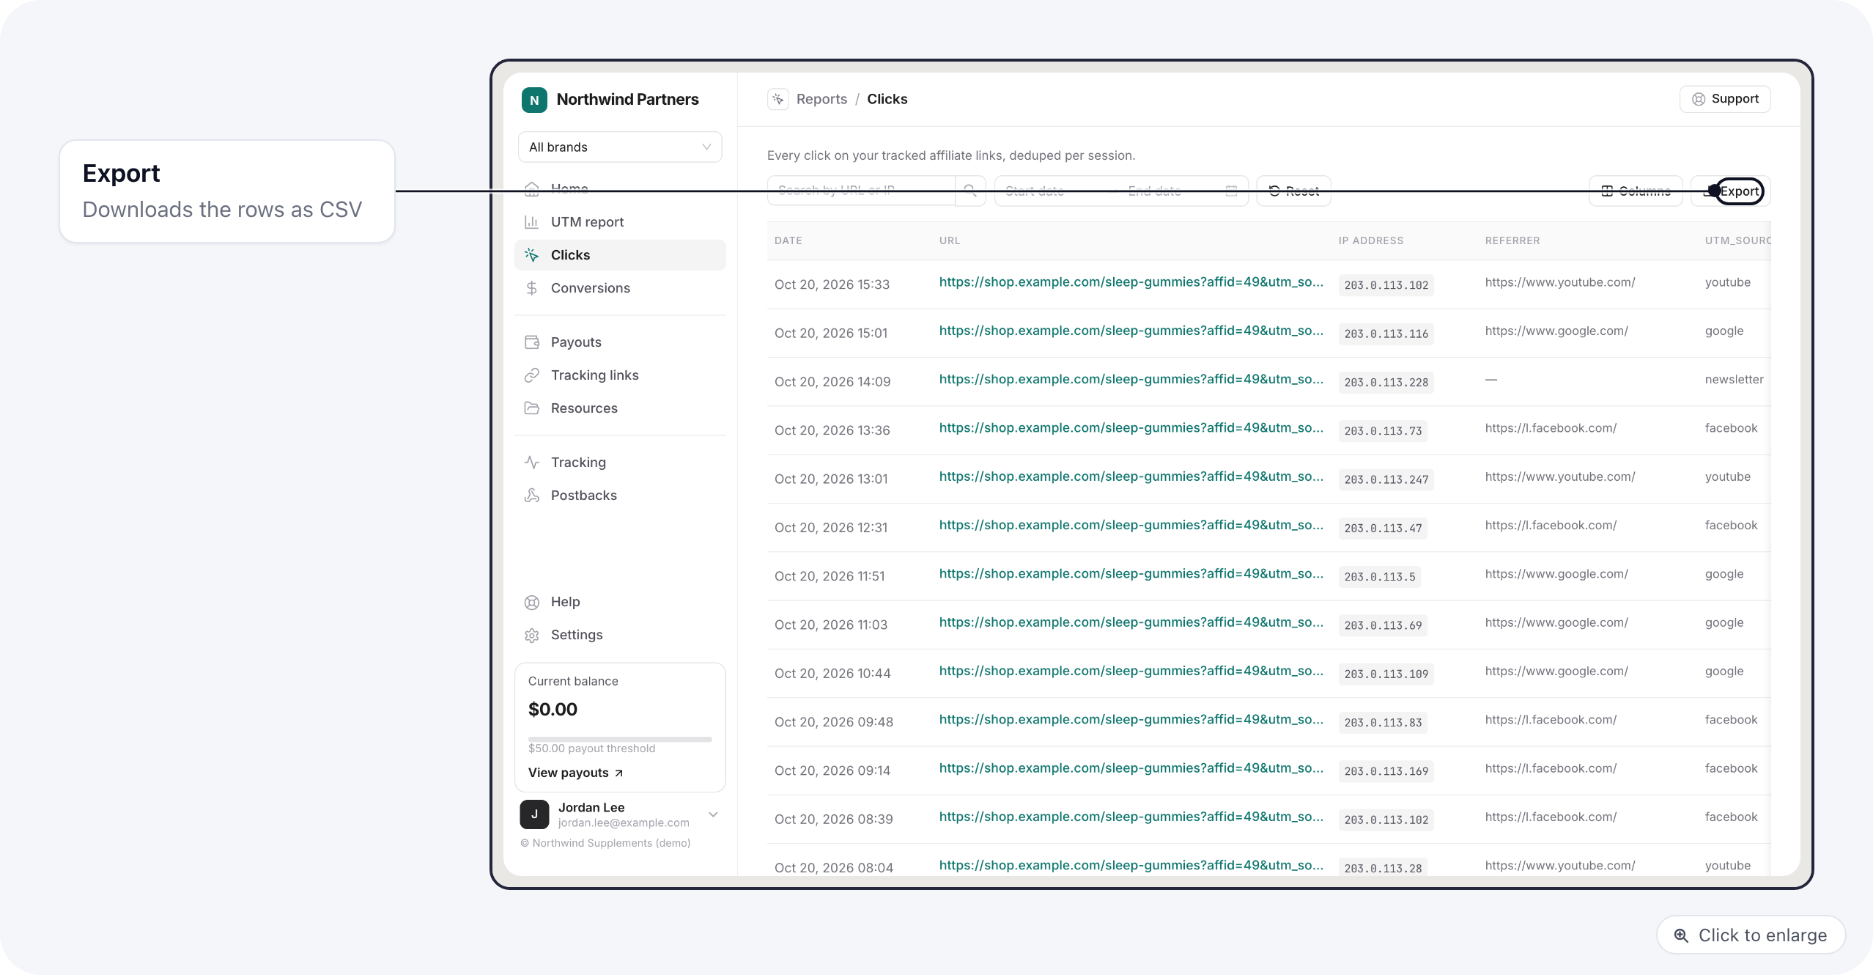
Task: Click the Resources folder icon
Action: point(532,408)
